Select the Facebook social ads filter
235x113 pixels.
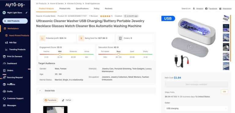tap(50, 100)
